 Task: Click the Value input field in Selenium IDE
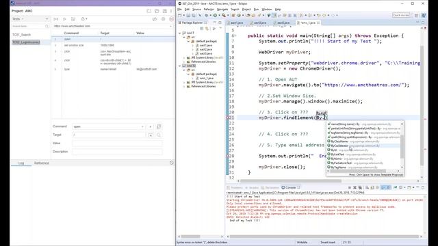click(x=117, y=143)
